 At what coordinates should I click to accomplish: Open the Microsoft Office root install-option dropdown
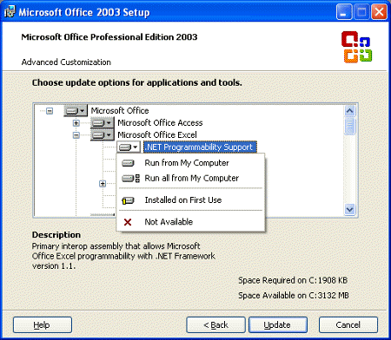[x=76, y=111]
